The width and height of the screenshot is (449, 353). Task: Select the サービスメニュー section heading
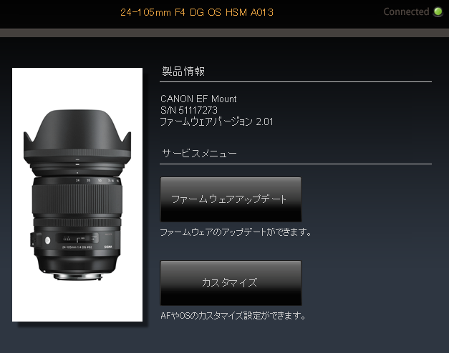(199, 154)
